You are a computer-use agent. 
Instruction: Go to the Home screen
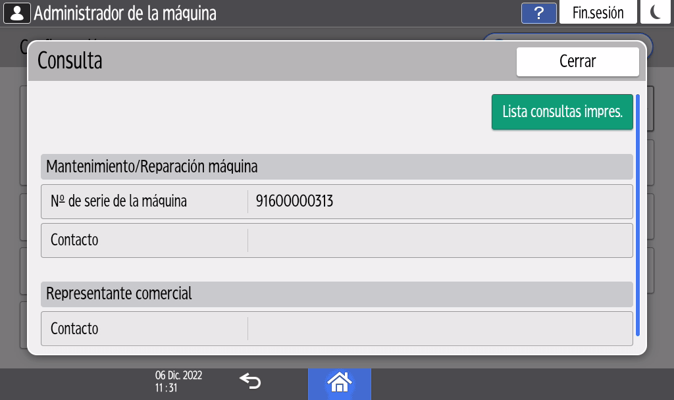[x=340, y=382]
